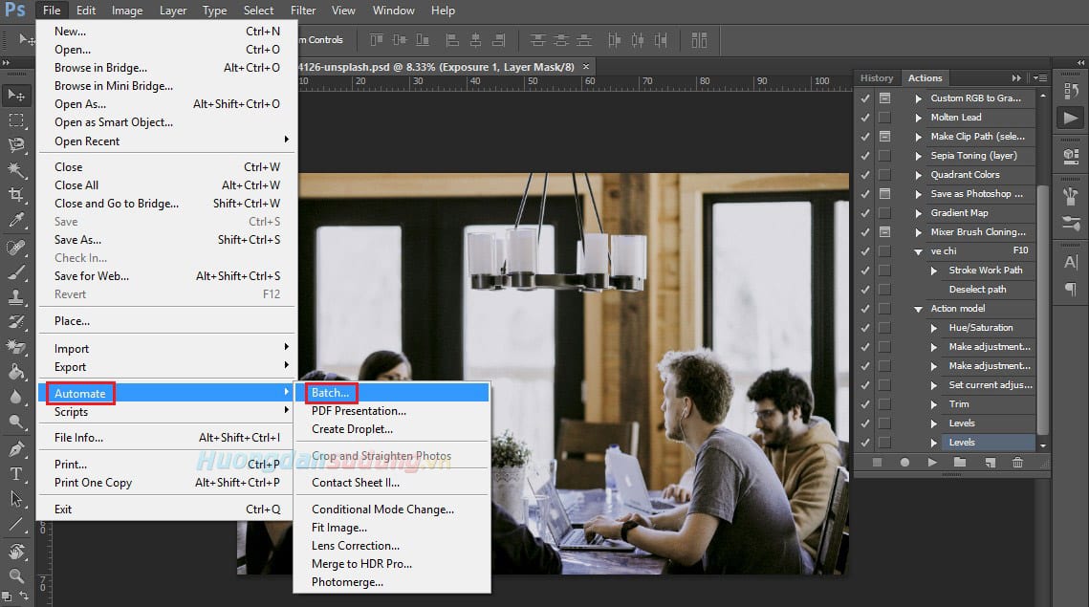
Task: Begin recording a new action
Action: [x=904, y=462]
